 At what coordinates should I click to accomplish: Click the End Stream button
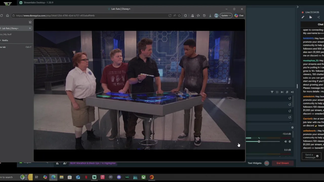pyautogui.click(x=282, y=163)
